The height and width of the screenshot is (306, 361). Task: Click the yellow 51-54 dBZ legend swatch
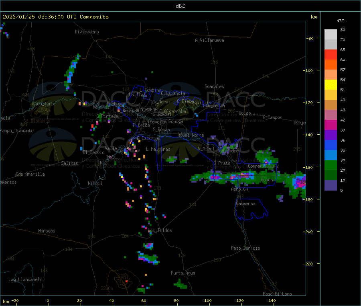pos(331,85)
